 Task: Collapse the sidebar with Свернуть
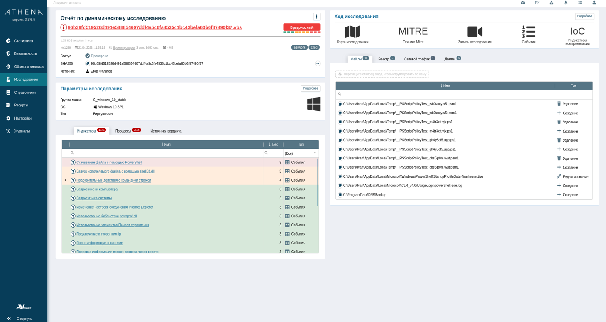20,319
